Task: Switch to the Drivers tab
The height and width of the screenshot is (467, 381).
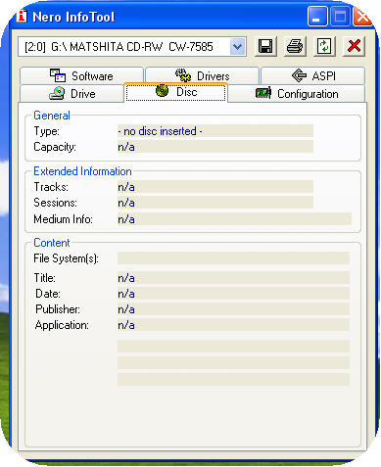Action: (202, 76)
